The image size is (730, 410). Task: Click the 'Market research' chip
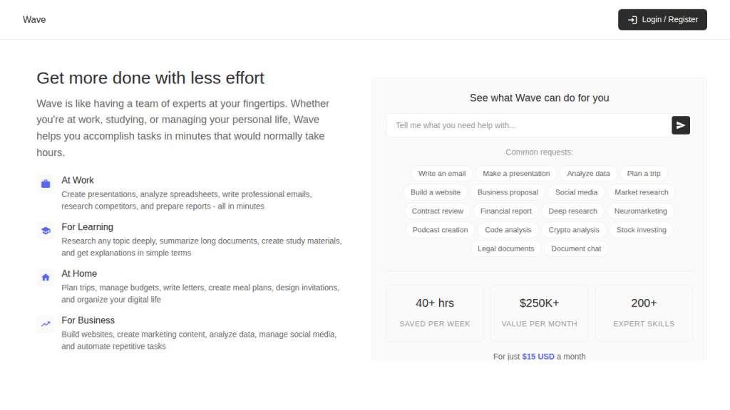[x=642, y=192]
